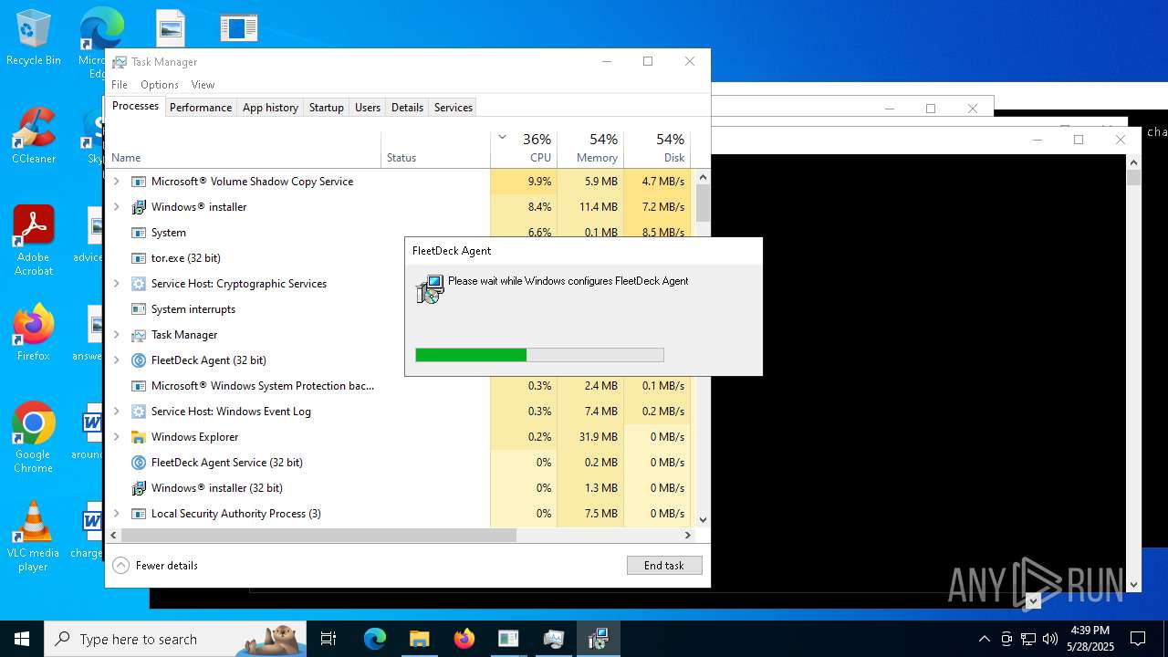Sort processes by CPU column header
This screenshot has height=657, width=1168.
(x=524, y=150)
